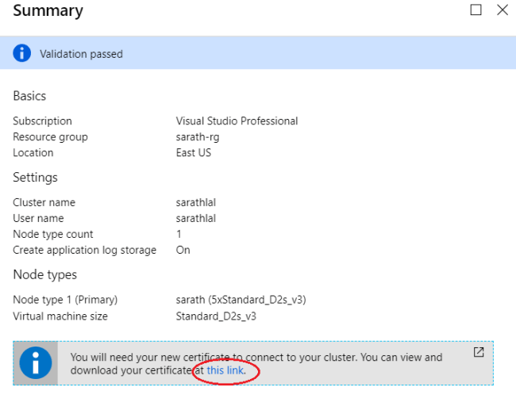Maximize the Summary blade
516x410 pixels.
click(476, 10)
